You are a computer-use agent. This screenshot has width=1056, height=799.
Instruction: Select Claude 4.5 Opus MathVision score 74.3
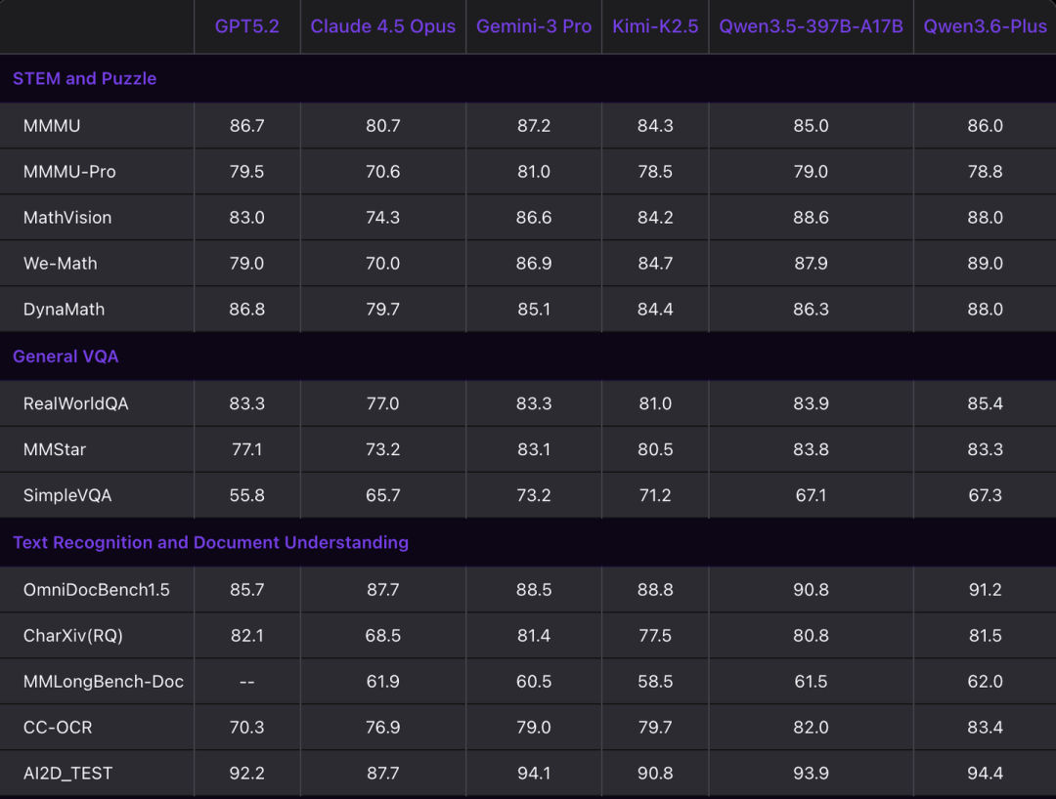[382, 217]
